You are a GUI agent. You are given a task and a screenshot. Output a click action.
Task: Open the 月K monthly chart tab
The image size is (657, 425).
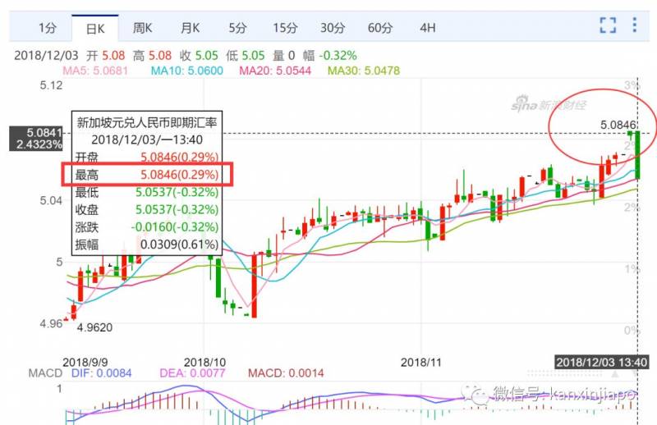pyautogui.click(x=190, y=28)
